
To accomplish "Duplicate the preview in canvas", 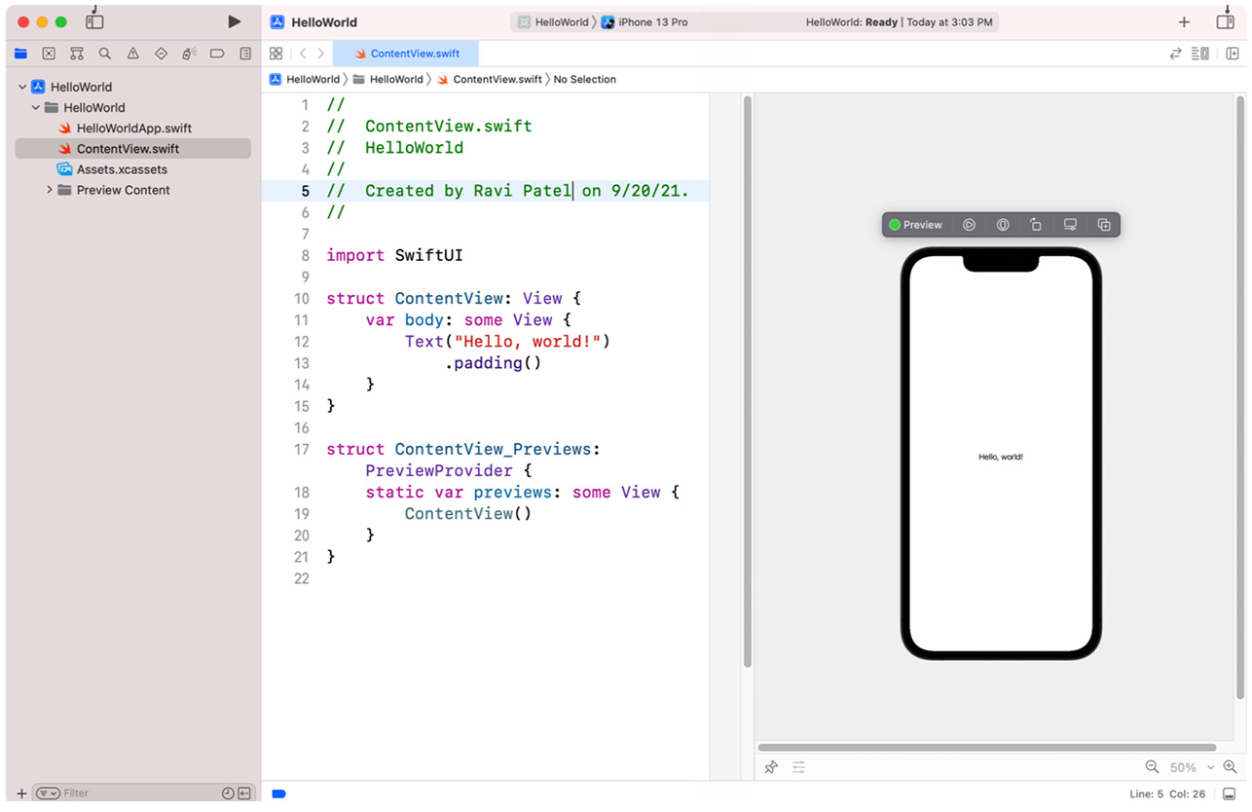I will click(x=1104, y=225).
